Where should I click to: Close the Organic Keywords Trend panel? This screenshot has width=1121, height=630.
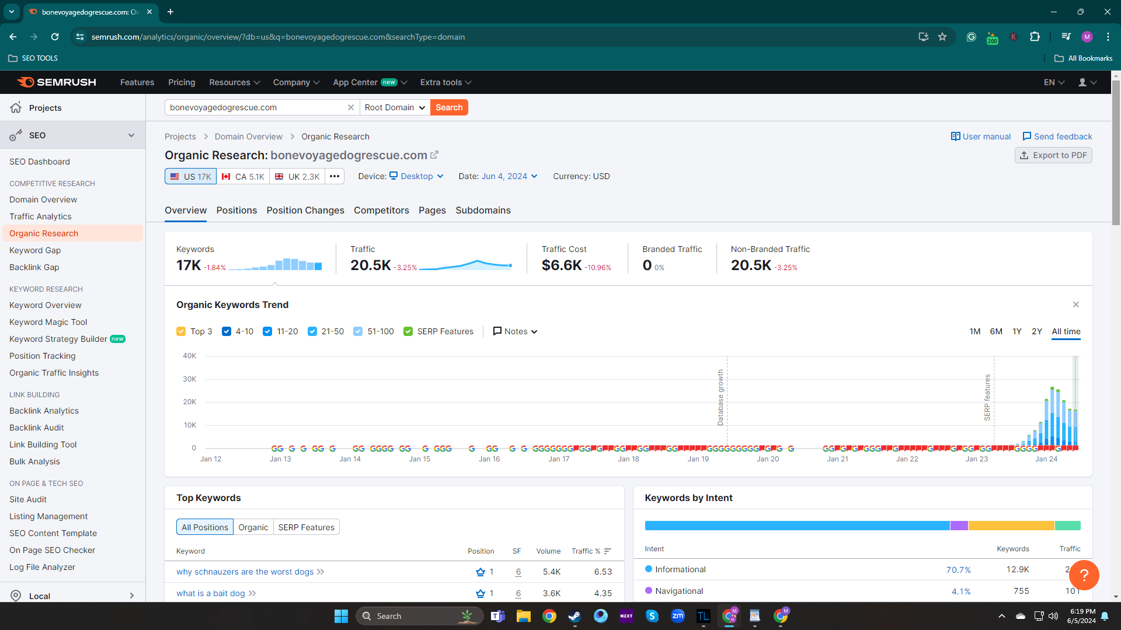(1075, 304)
